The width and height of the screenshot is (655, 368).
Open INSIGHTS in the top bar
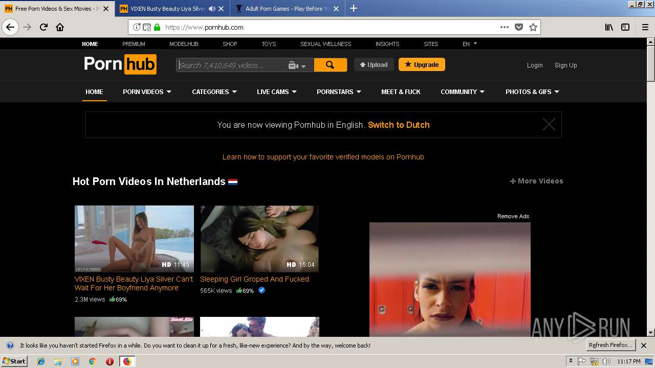point(387,44)
